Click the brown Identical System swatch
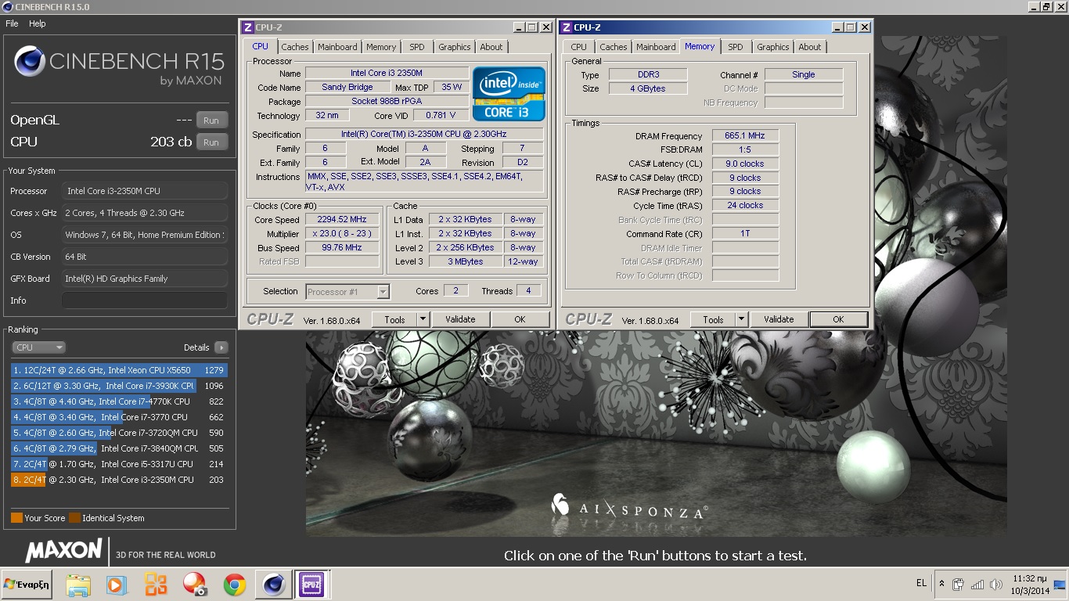 [x=74, y=518]
